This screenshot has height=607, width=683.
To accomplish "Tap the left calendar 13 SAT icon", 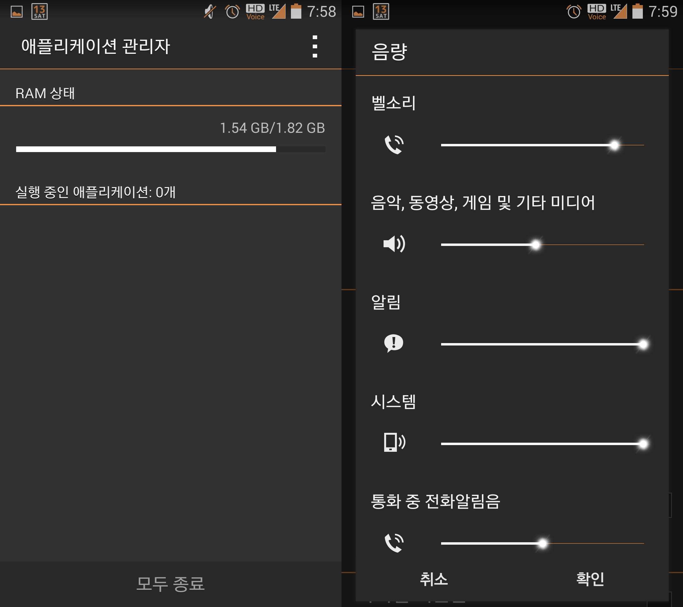I will 40,12.
